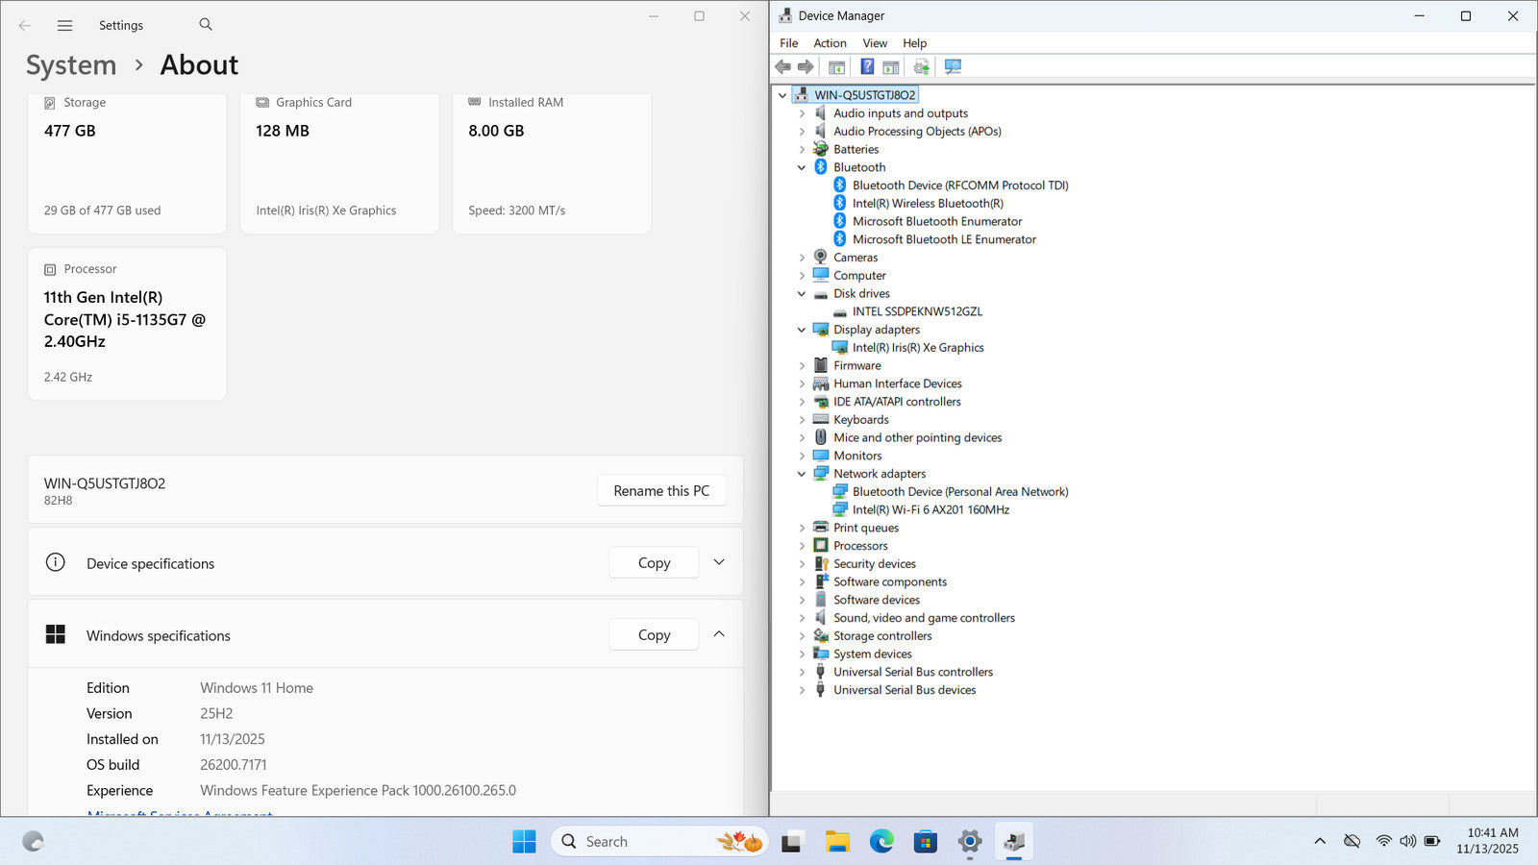Viewport: 1538px width, 865px height.
Task: Click the Show/Hide Console Tree toolbar icon
Action: [836, 67]
